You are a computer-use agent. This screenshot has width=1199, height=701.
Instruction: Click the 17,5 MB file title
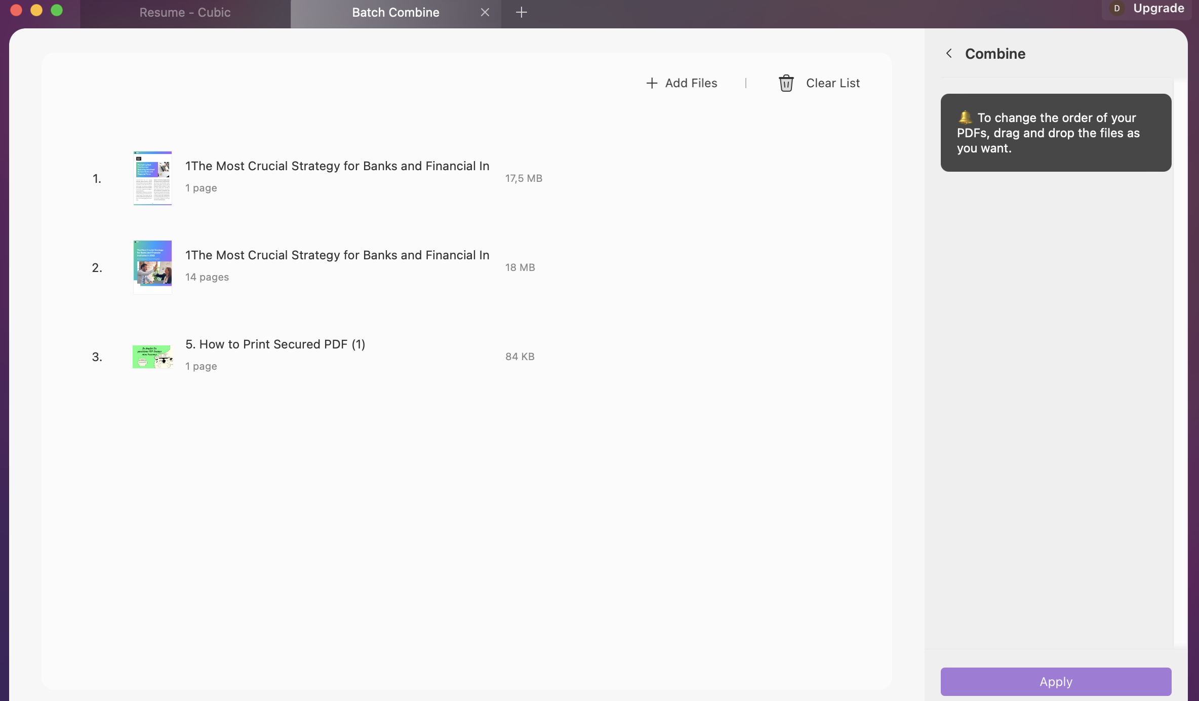click(337, 166)
